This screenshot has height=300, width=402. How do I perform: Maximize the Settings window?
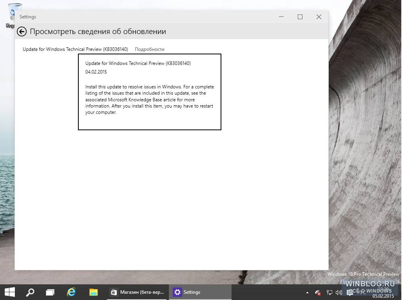coord(300,17)
